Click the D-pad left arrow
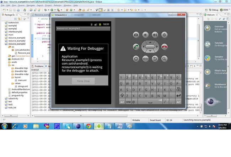This screenshot has width=231, height=157. pyautogui.click(x=143, y=47)
